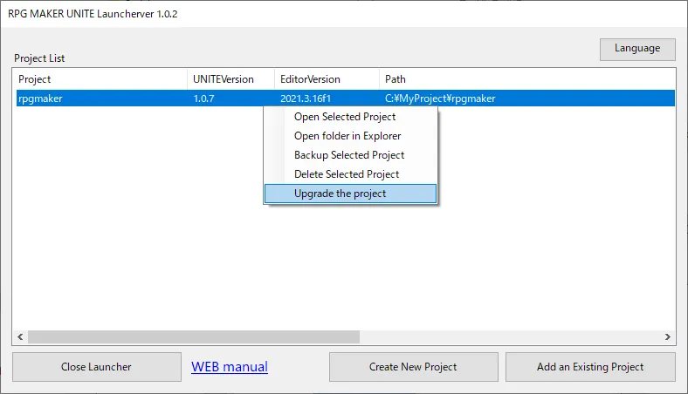
Task: Sort list by Project column header
Action: pos(100,79)
